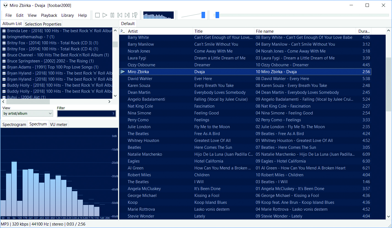Click the Title column header
392x228 pixels.
point(223,31)
